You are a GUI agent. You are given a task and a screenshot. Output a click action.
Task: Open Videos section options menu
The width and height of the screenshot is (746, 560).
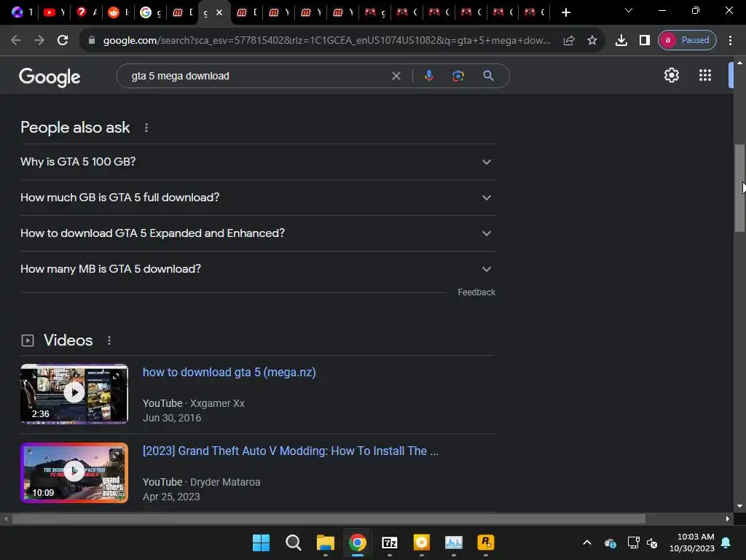[x=109, y=341]
